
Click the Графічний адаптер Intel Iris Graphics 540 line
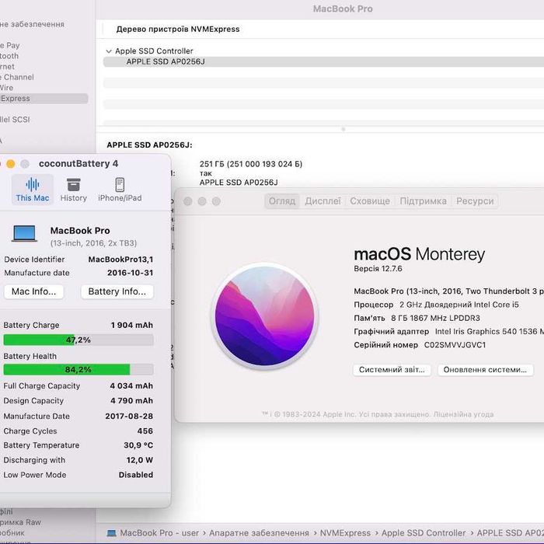[448, 332]
